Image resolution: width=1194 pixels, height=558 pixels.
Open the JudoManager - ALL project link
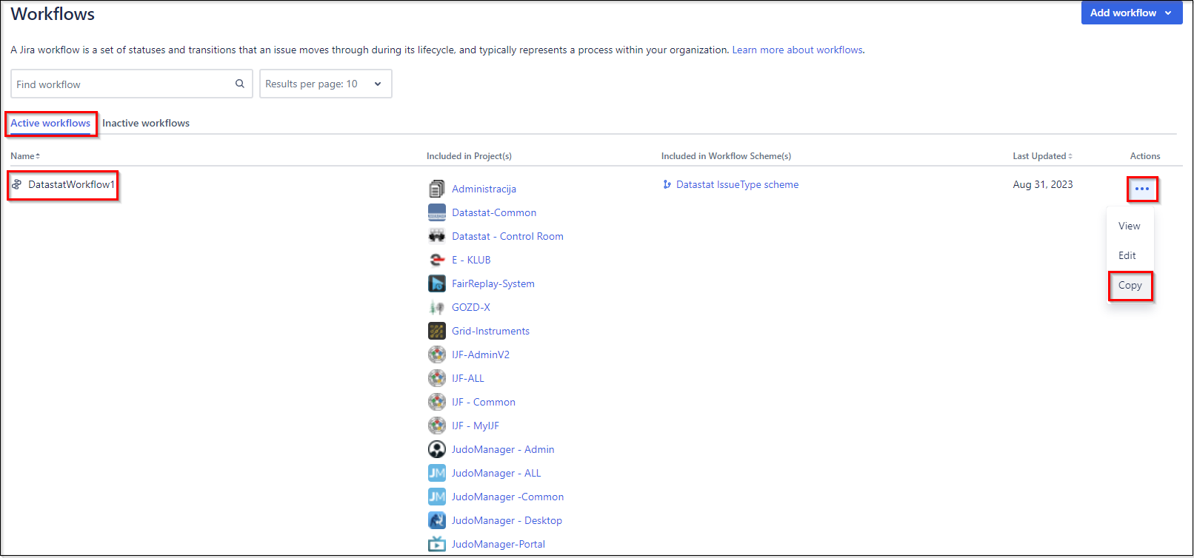496,473
